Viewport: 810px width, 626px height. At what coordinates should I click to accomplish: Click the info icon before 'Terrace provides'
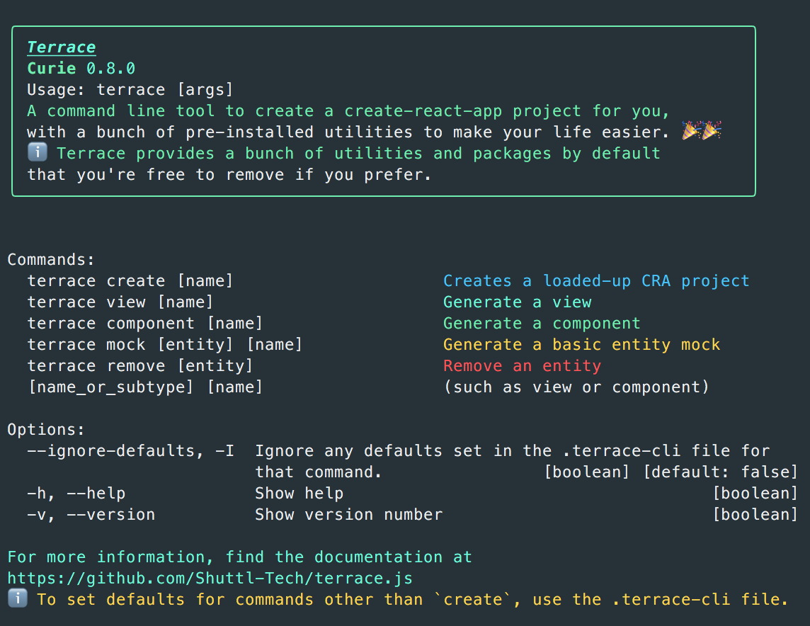(38, 152)
